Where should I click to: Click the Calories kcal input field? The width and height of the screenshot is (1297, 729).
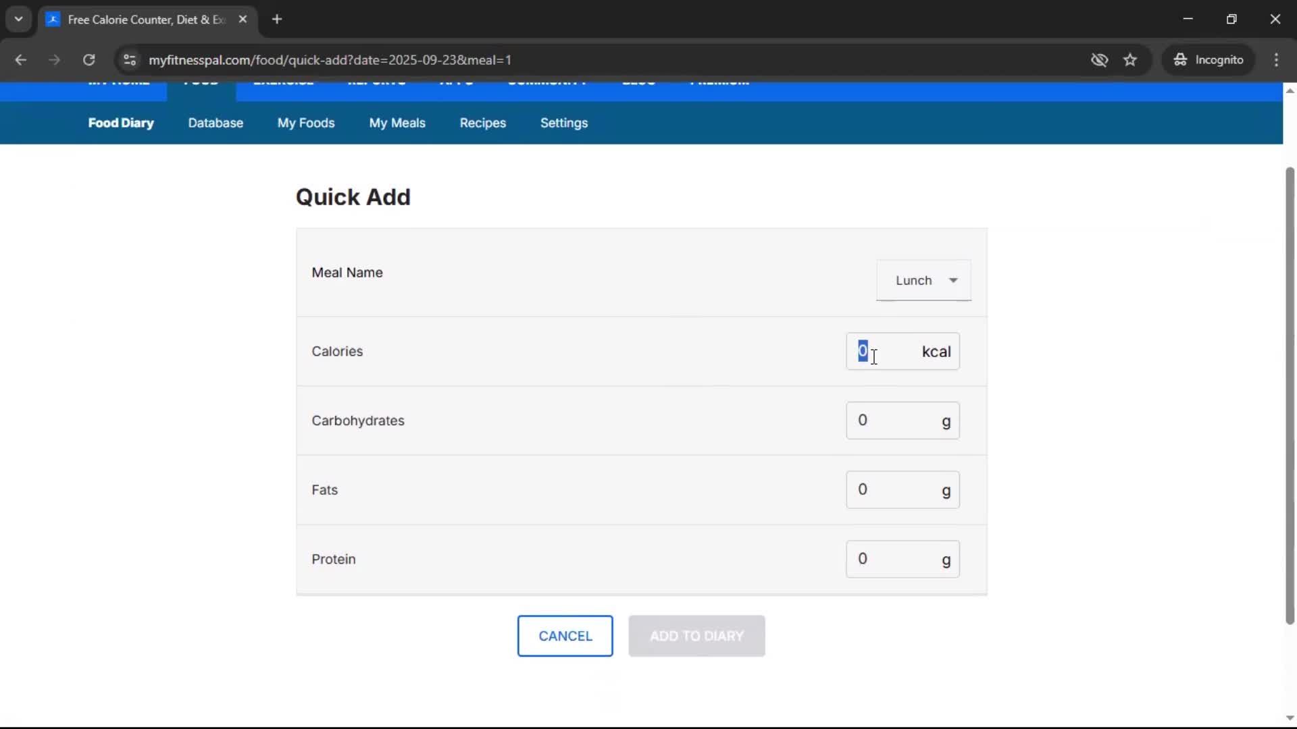coord(902,351)
